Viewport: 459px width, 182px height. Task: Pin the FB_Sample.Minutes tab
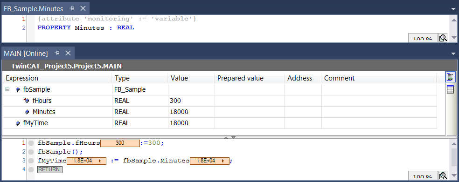[x=72, y=8]
